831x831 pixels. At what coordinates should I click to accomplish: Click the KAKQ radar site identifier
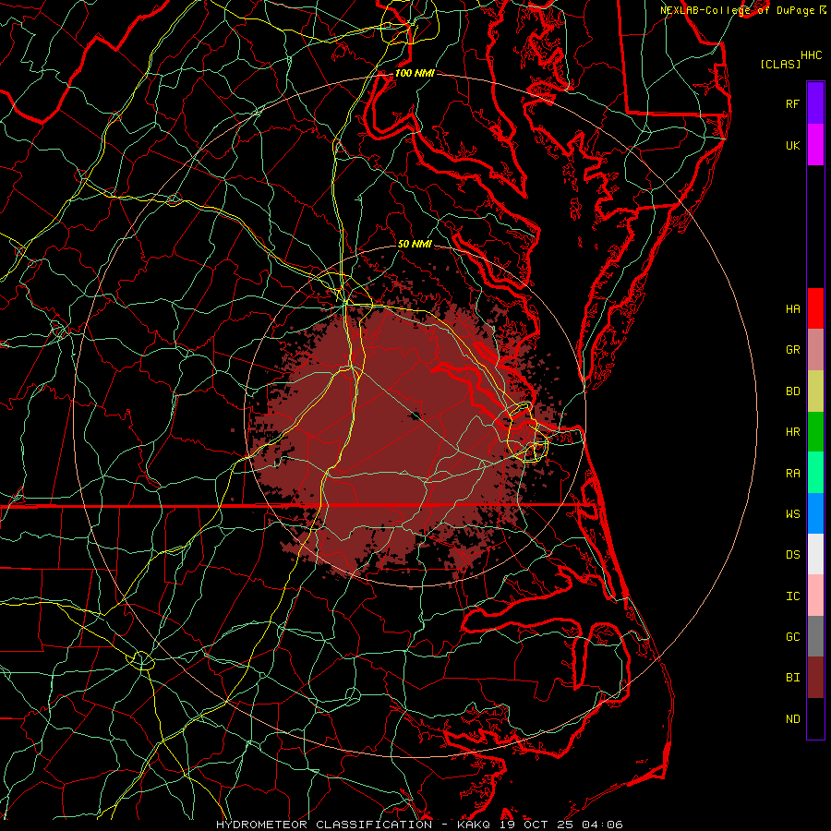[474, 825]
